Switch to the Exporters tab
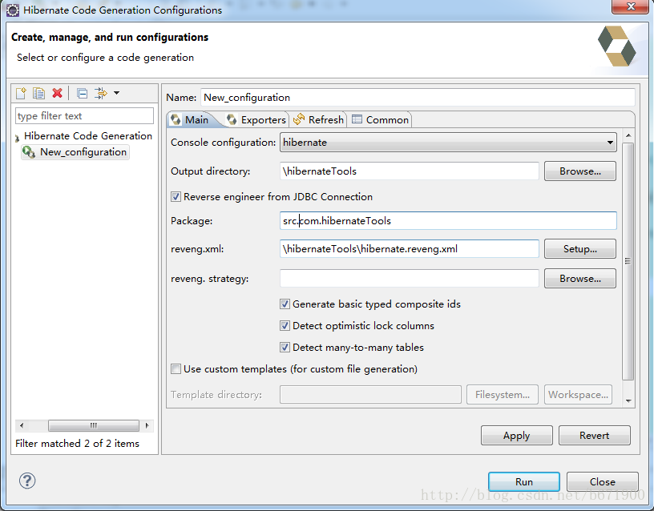The image size is (654, 511). (256, 120)
